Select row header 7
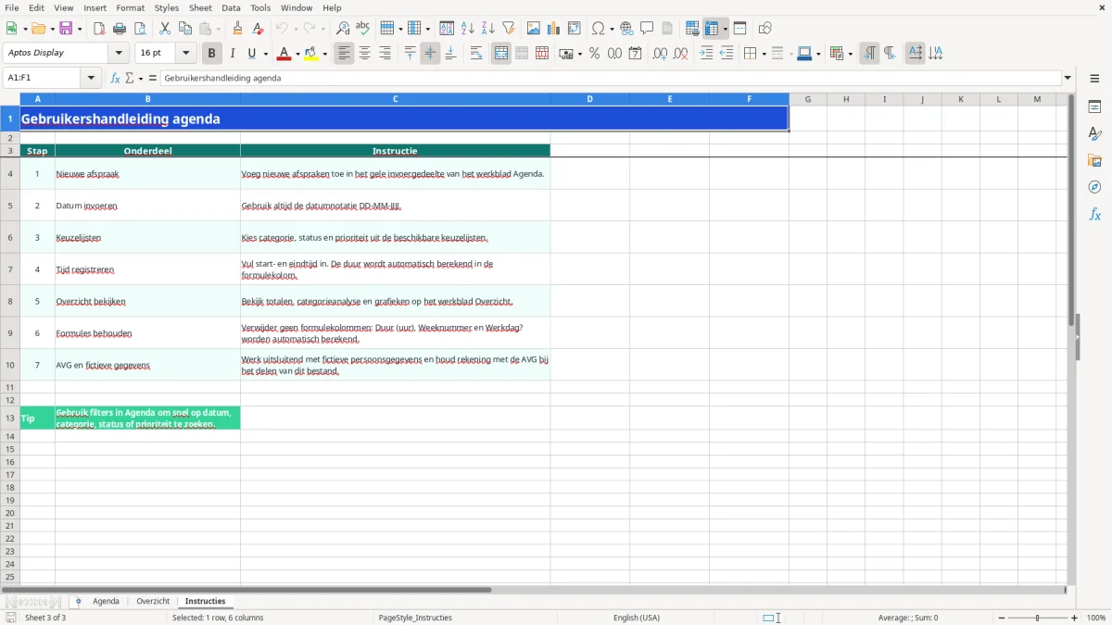1112x625 pixels. point(10,269)
